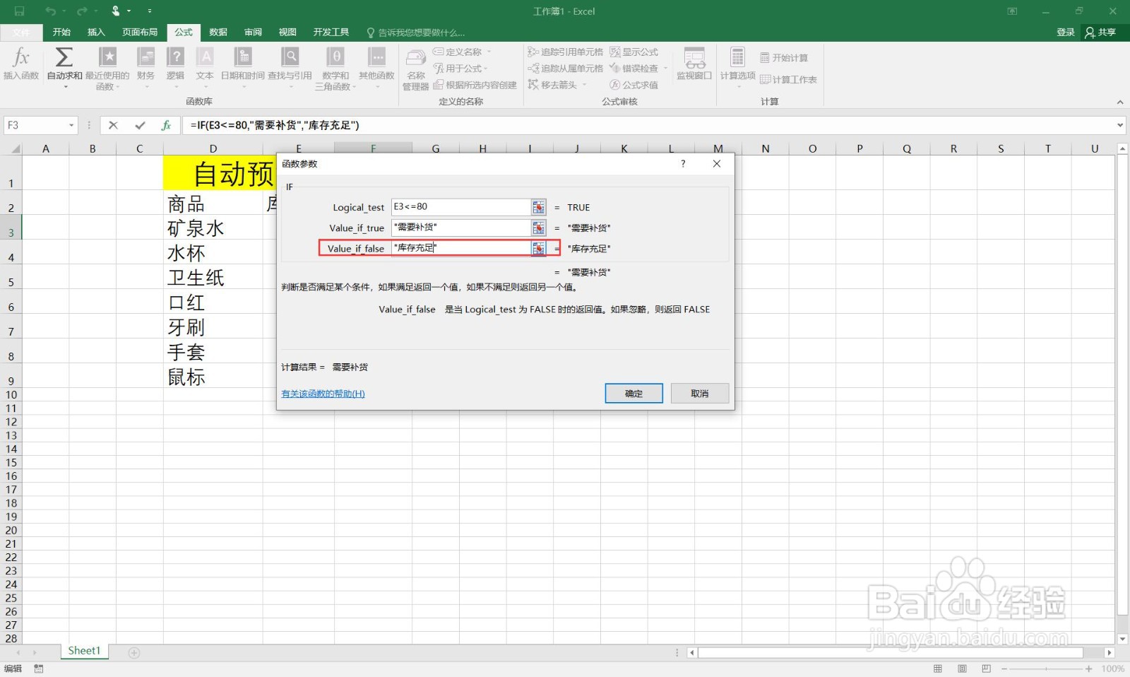The width and height of the screenshot is (1130, 677).
Task: Open the Financial (财务) functions library
Action: point(145,69)
